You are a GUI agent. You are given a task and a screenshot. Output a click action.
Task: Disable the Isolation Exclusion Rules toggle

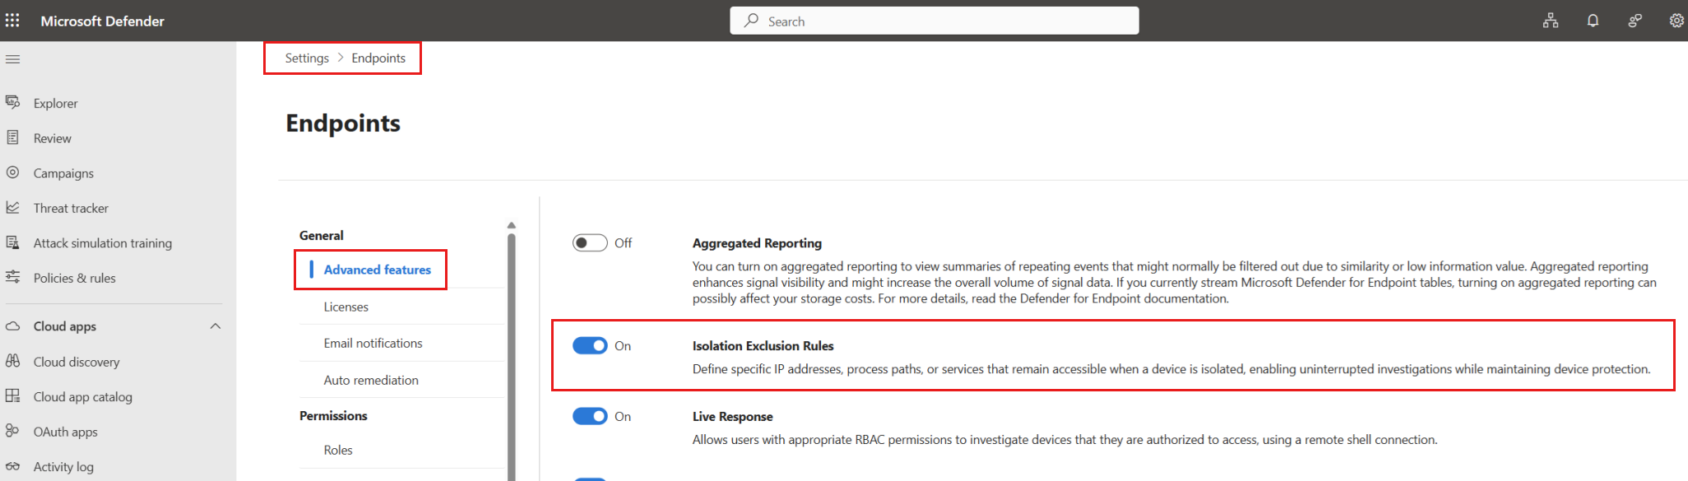tap(590, 345)
